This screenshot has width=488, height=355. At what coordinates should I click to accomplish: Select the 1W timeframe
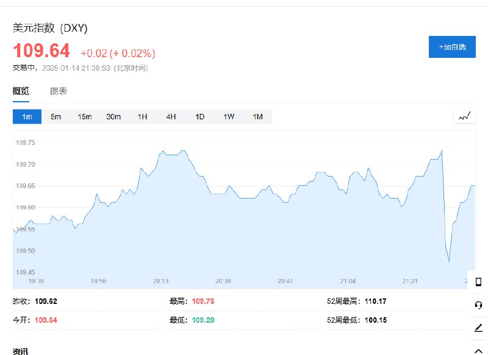(229, 116)
